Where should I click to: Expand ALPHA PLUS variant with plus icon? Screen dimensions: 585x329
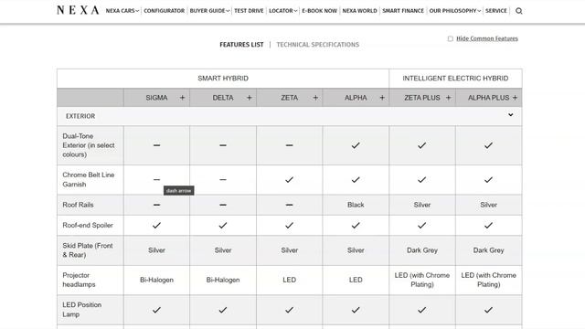point(515,98)
